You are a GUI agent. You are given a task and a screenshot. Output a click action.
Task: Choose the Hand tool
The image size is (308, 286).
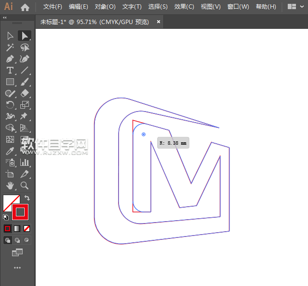[x=10, y=186]
